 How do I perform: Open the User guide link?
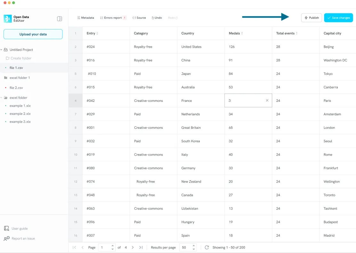tap(20, 229)
